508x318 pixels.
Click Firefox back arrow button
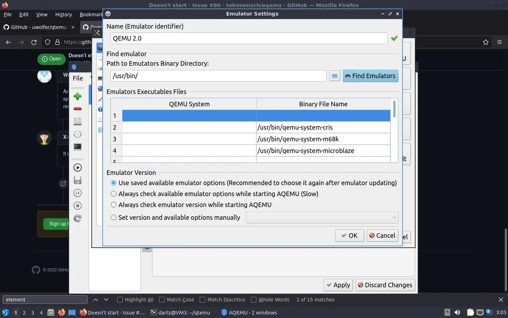pyautogui.click(x=8, y=42)
